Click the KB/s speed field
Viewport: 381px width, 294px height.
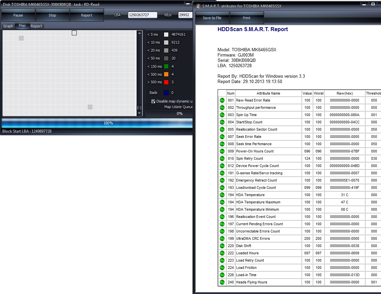(186, 15)
